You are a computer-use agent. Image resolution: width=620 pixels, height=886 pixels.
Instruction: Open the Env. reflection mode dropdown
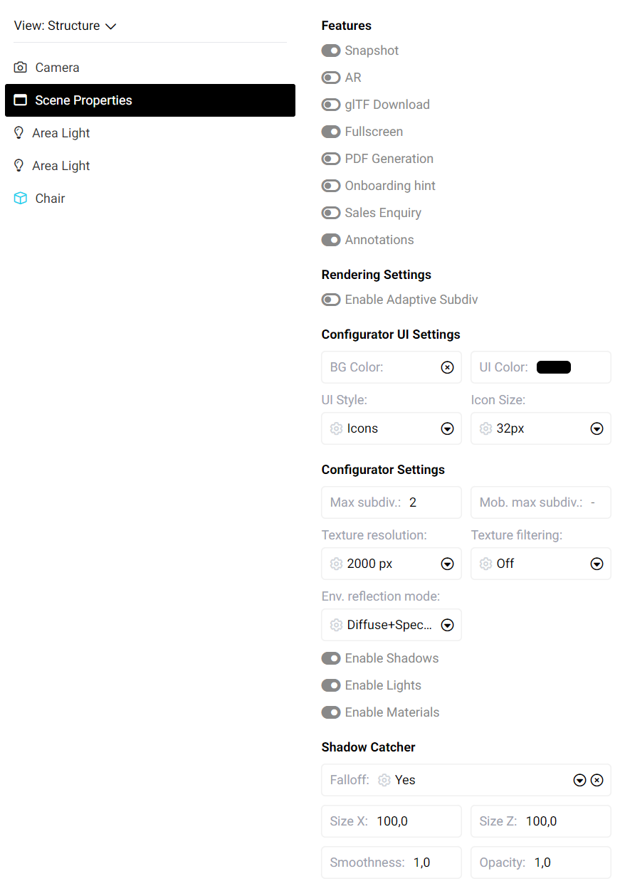(x=447, y=625)
